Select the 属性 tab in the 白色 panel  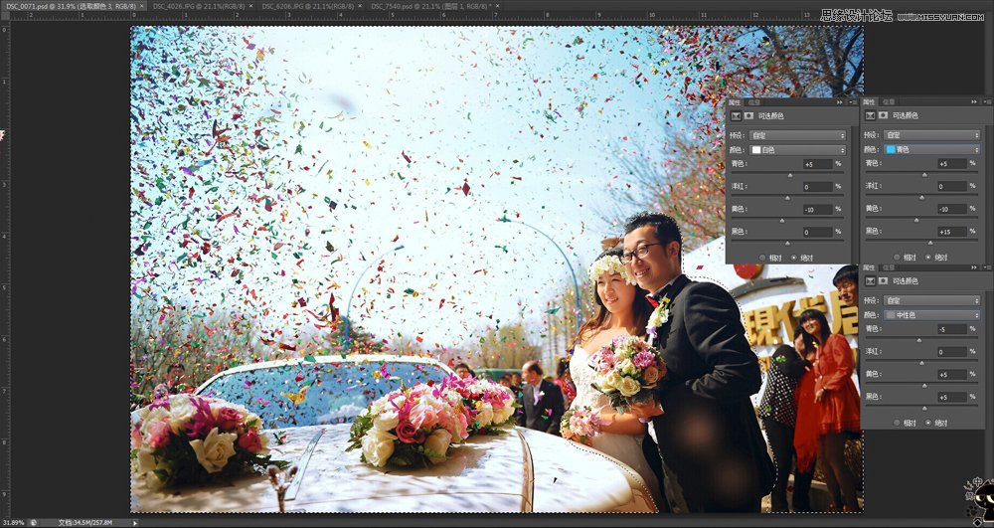(735, 102)
